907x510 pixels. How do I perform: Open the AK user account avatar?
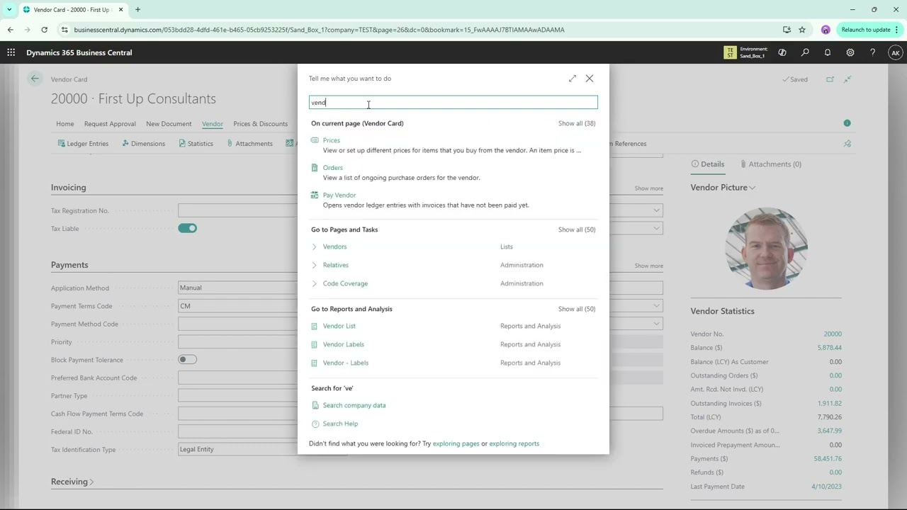[x=895, y=52]
